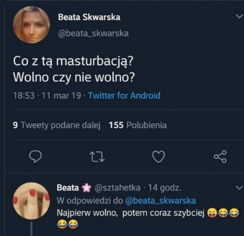Click the @beata_skwarska mention in the reply

coord(160,201)
